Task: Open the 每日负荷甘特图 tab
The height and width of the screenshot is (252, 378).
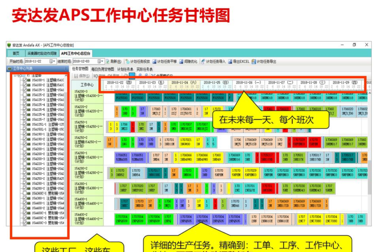Action: click(x=103, y=69)
